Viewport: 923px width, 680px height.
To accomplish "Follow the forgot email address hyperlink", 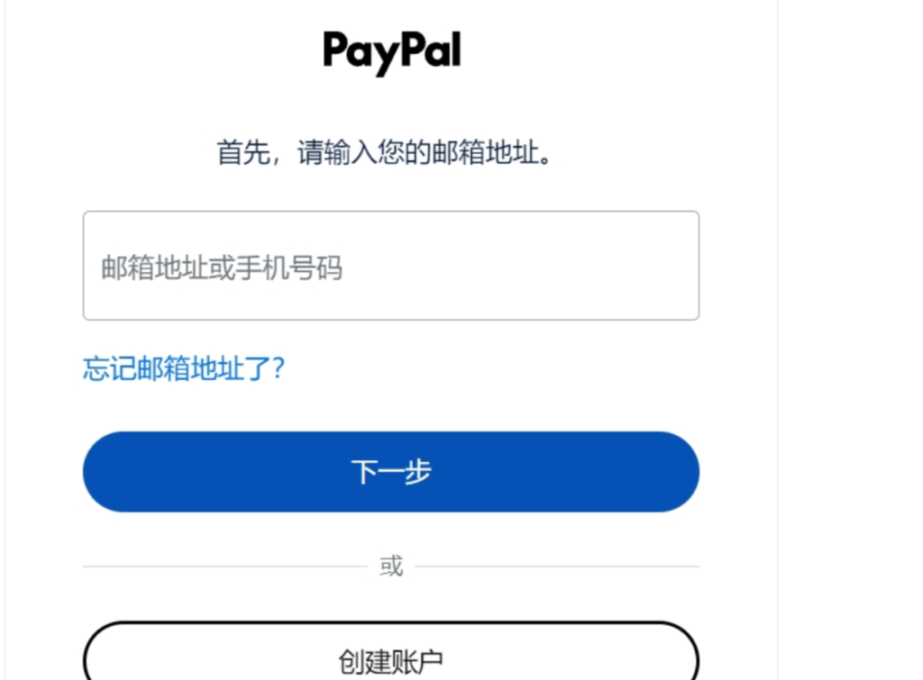I will 184,369.
